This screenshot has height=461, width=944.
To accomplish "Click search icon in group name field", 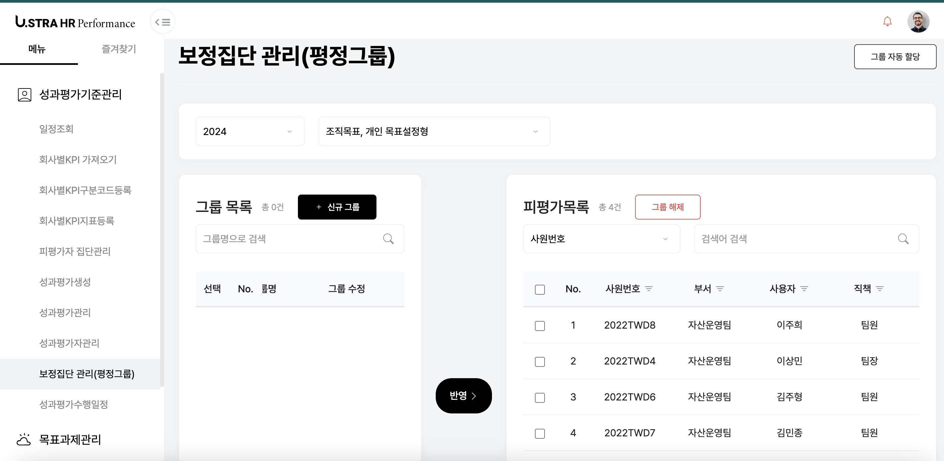I will pos(388,239).
